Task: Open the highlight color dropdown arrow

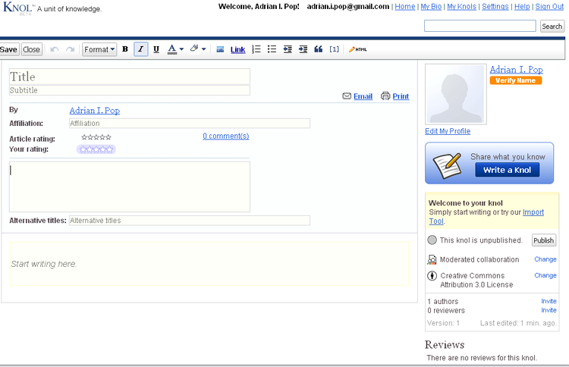Action: (203, 49)
